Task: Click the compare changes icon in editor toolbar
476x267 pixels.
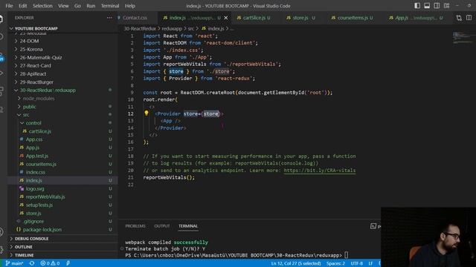Action: [x=459, y=18]
